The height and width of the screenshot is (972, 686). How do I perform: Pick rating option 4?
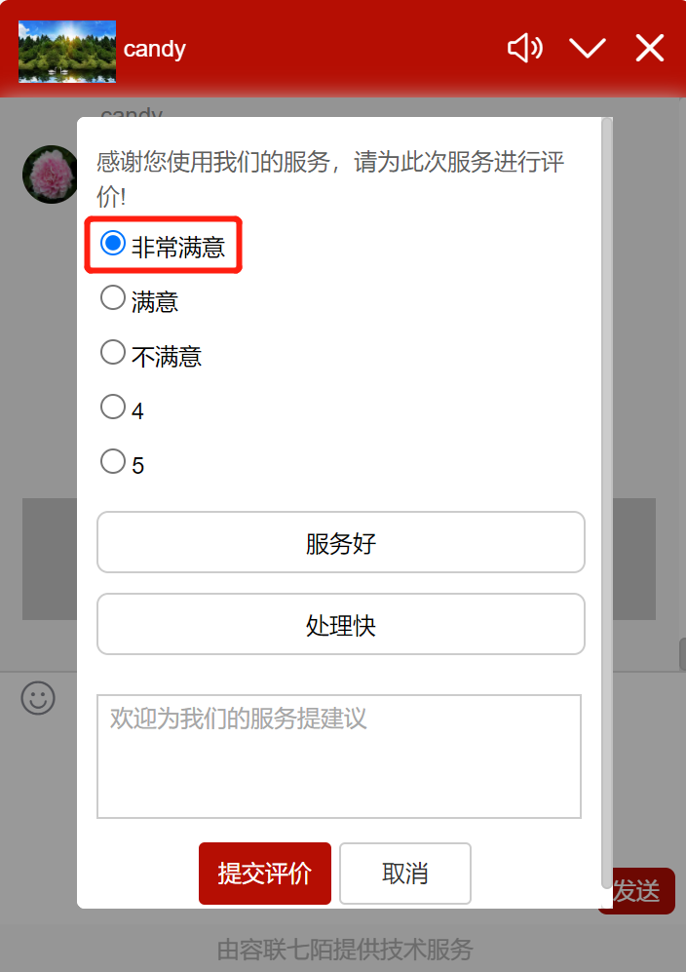click(x=113, y=408)
